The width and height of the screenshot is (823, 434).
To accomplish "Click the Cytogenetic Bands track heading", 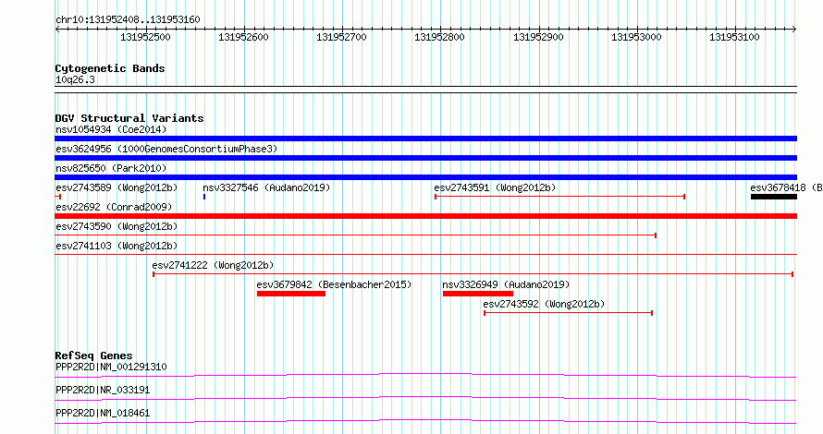I will 110,68.
